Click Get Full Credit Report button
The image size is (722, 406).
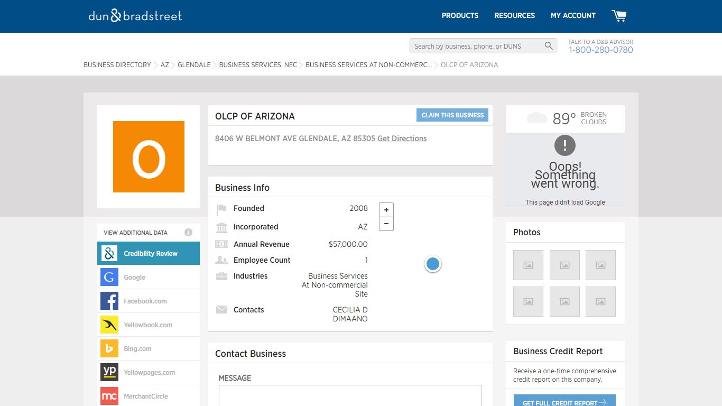pyautogui.click(x=564, y=401)
